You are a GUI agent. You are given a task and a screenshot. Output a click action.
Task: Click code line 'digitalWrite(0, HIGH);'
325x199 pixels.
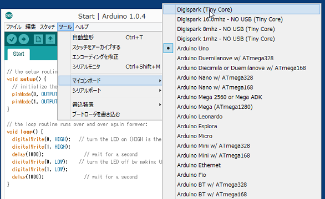pyautogui.click(x=41, y=139)
